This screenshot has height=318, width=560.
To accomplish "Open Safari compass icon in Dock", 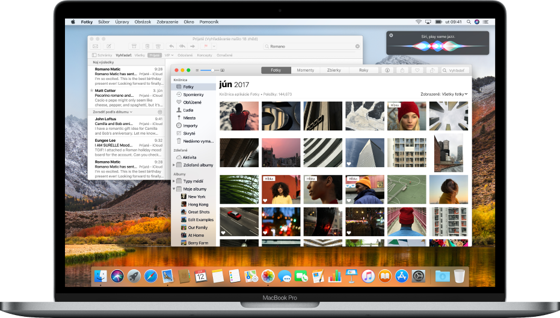I will pyautogui.click(x=151, y=277).
